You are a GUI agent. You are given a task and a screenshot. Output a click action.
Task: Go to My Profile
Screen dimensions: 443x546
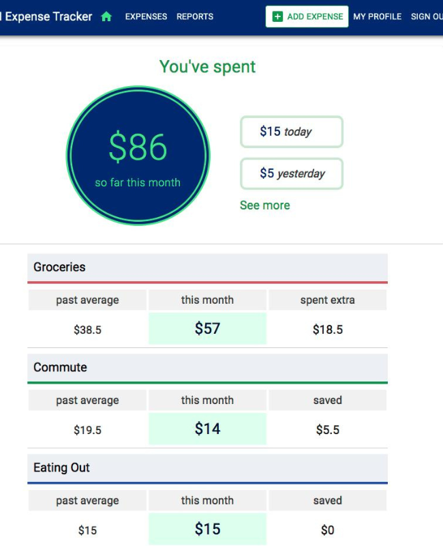[378, 16]
